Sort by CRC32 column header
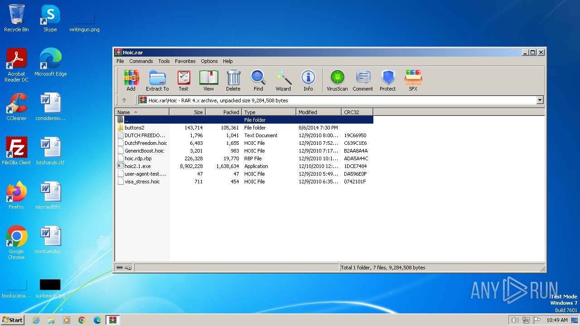Screen dimensions: 580x326 [x=357, y=112]
